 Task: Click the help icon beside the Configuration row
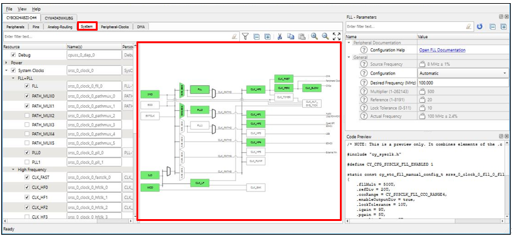(364, 73)
